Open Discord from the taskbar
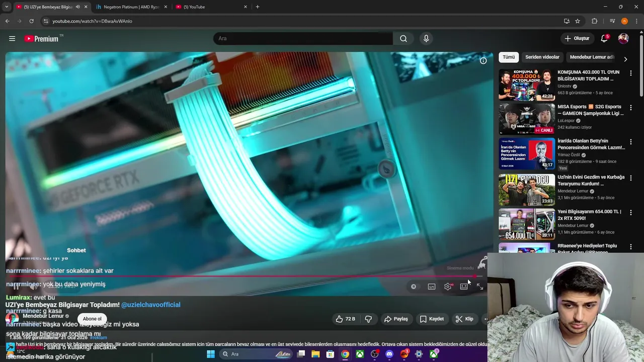The image size is (644, 362). coord(389,354)
